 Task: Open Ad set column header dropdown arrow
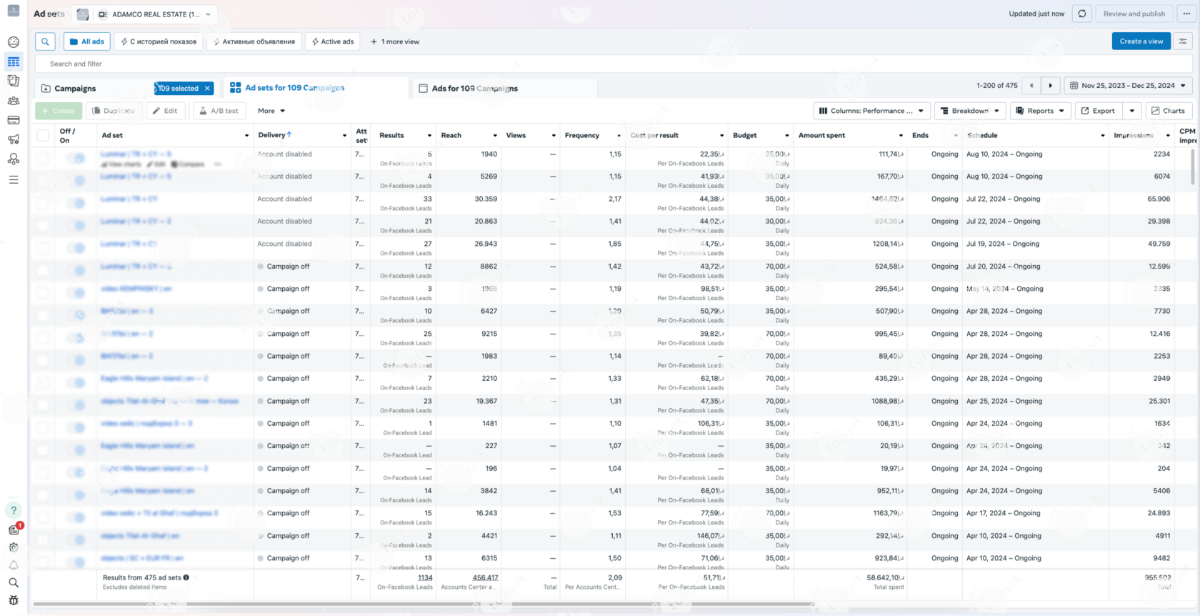click(x=247, y=136)
